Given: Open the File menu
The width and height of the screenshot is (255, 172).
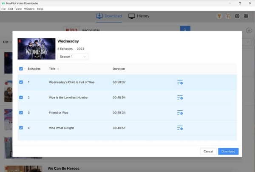Looking at the screenshot, I should tap(4, 9).
